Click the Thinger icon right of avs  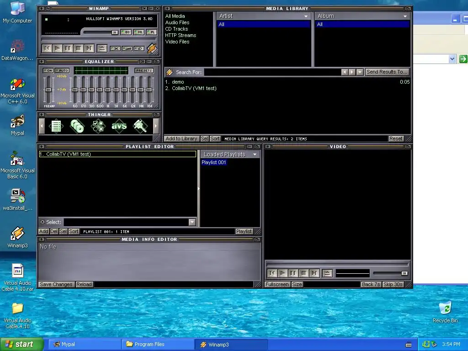coord(140,126)
